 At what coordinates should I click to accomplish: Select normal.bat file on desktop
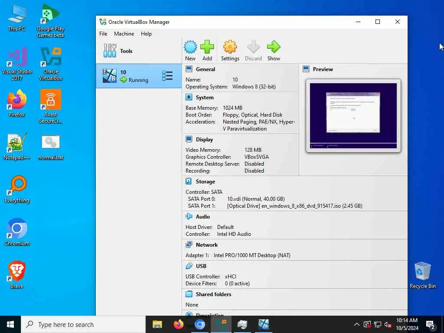tap(50, 147)
